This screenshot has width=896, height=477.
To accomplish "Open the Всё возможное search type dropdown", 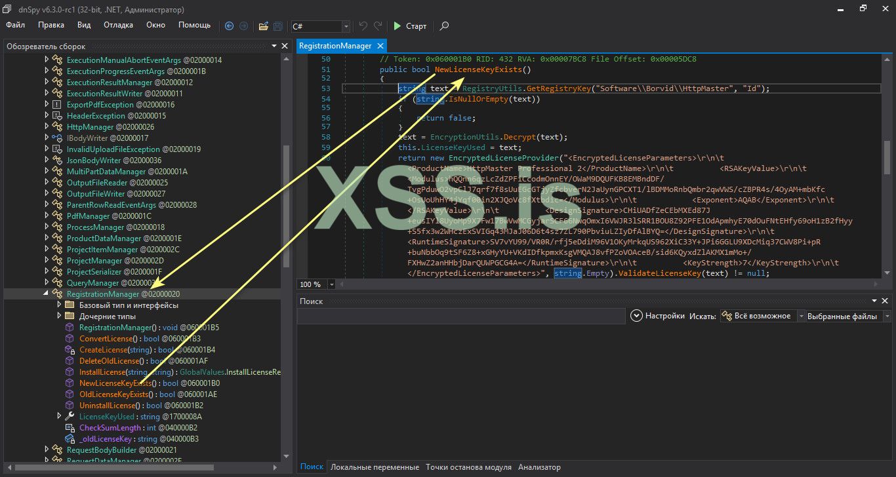I will coord(800,316).
